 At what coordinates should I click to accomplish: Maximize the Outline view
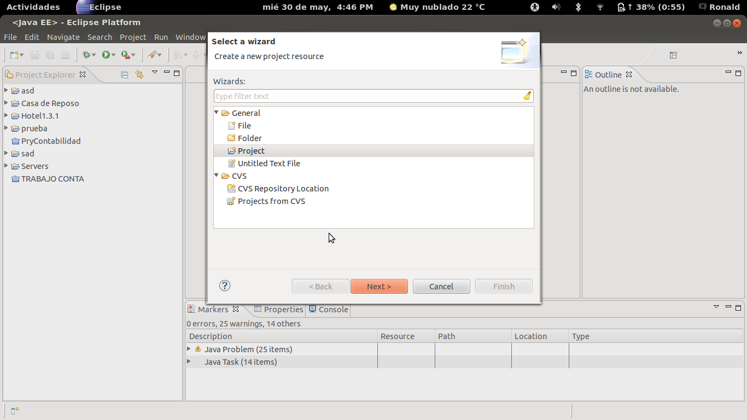(x=738, y=73)
